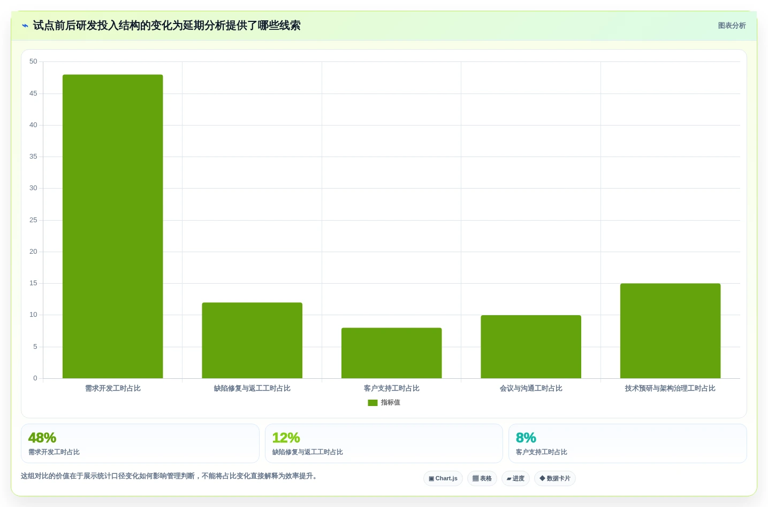Toggle the 指标值 legend color swatch

[372, 403]
